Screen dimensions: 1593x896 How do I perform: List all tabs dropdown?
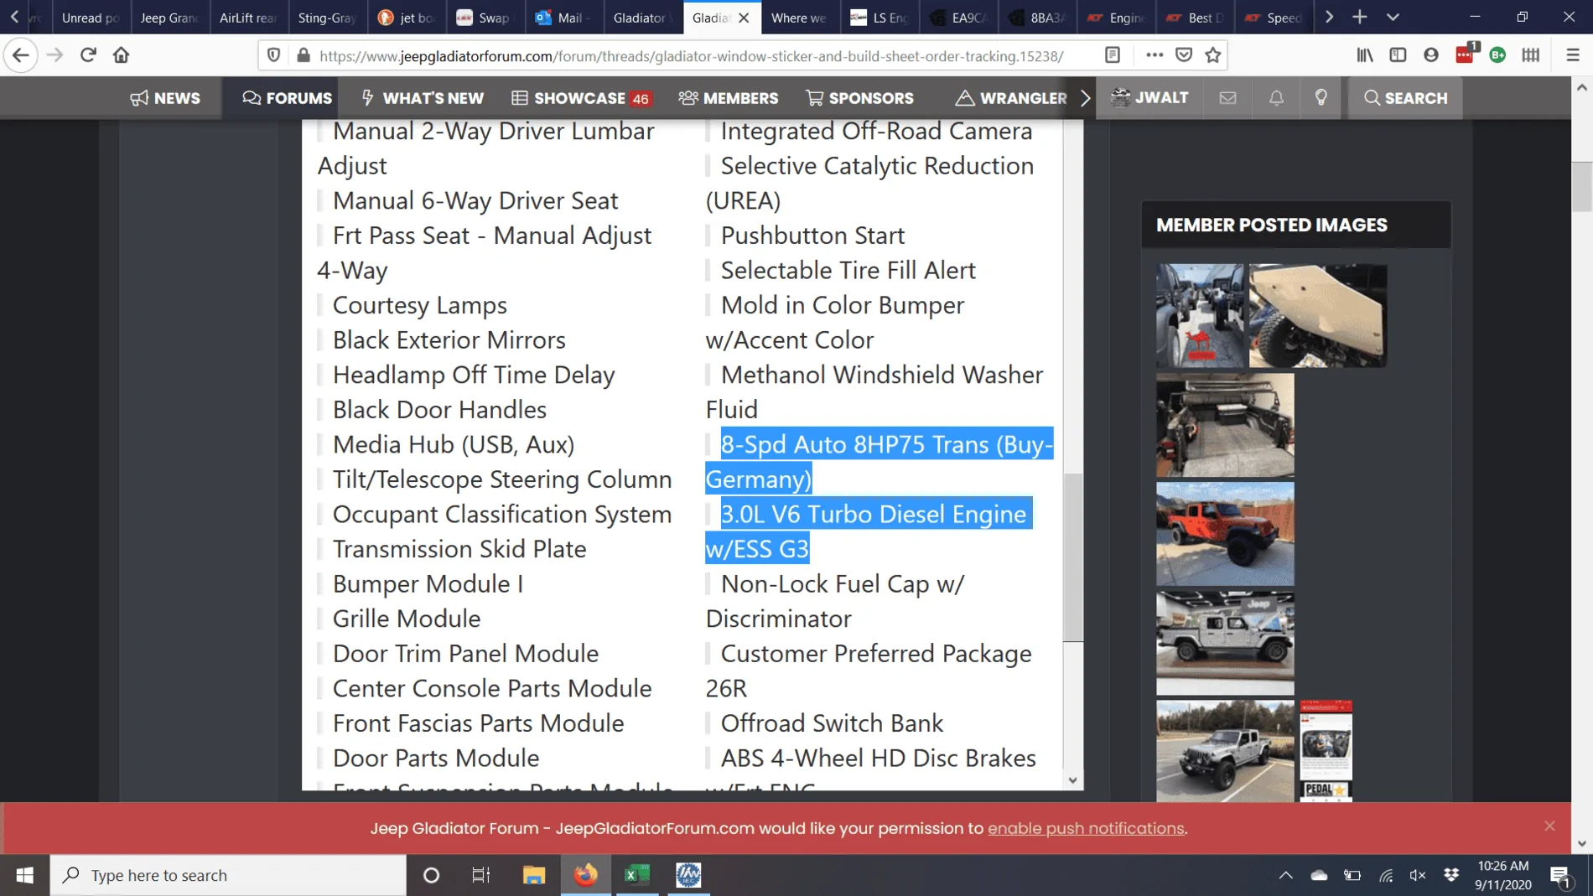[x=1393, y=17]
